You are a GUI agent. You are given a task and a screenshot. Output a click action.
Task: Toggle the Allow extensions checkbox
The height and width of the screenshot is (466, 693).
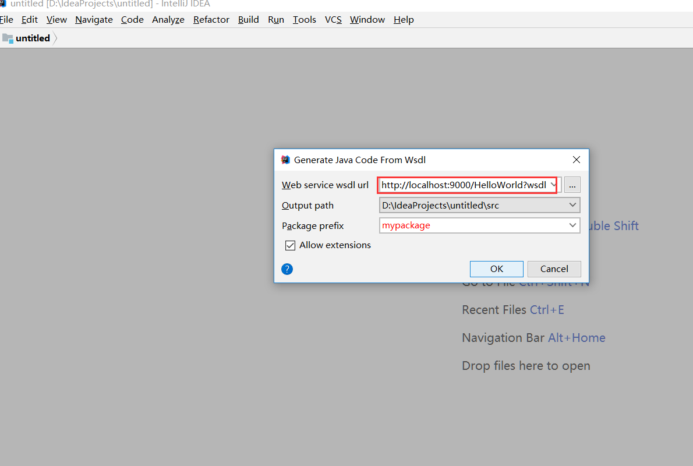coord(290,245)
